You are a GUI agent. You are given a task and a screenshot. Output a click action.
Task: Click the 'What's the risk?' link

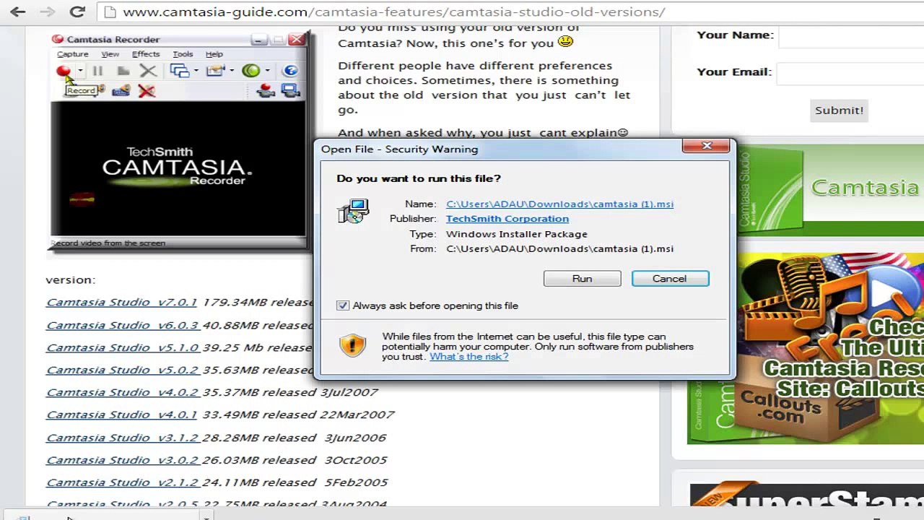pos(469,356)
